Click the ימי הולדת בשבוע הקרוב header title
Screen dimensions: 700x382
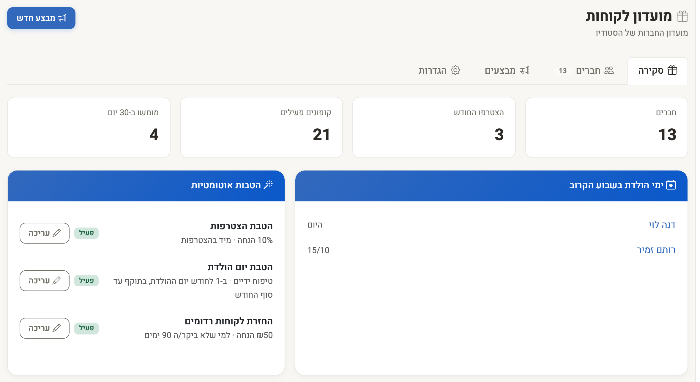point(616,185)
